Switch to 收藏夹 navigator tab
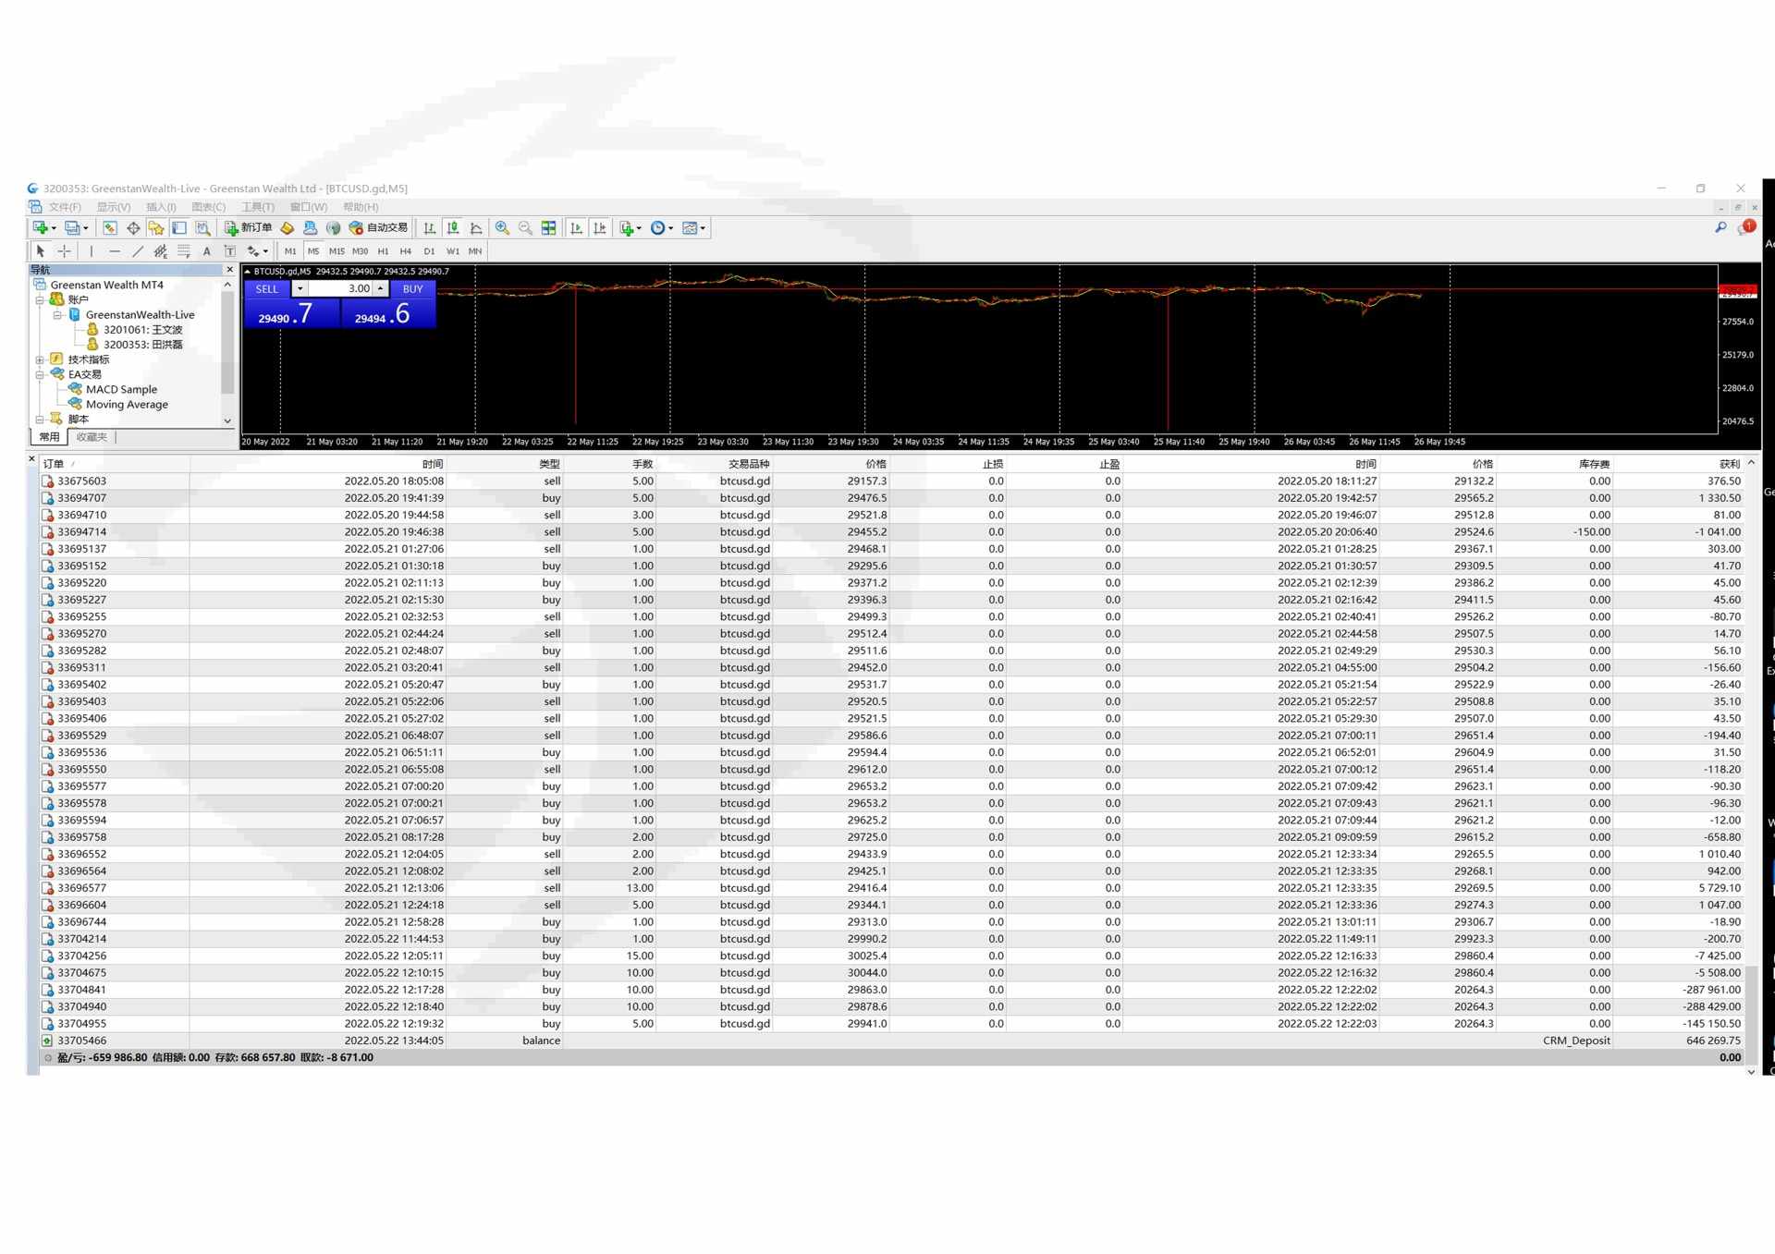Image resolution: width=1775 pixels, height=1254 pixels. [x=92, y=437]
